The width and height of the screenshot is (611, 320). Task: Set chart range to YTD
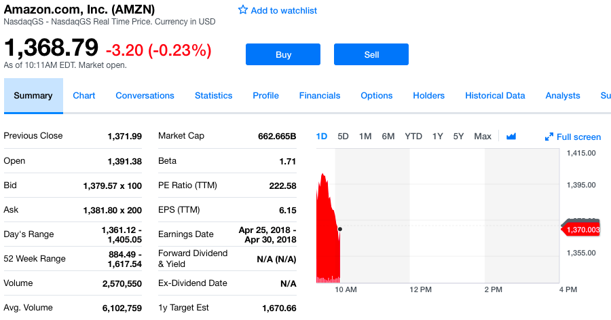coord(413,137)
